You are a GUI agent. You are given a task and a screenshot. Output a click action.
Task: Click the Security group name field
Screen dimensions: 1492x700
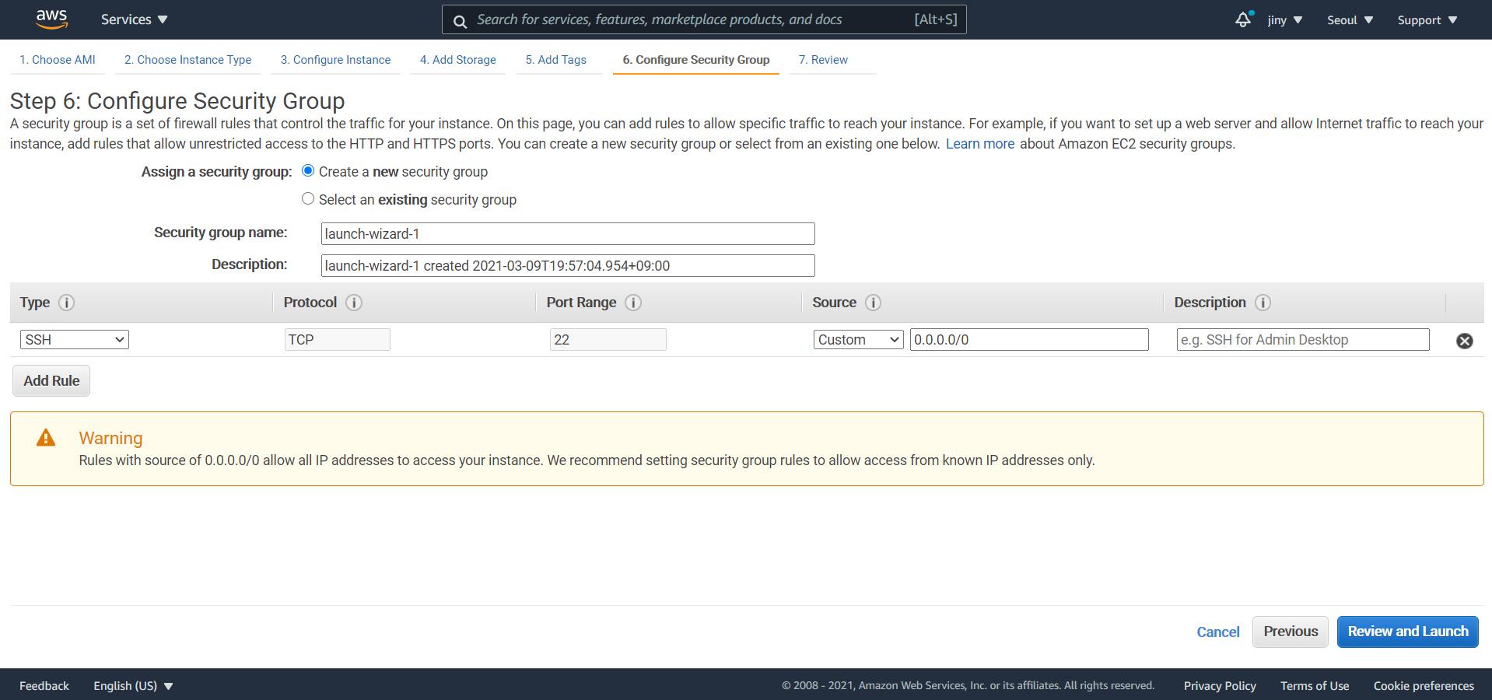[x=567, y=234]
